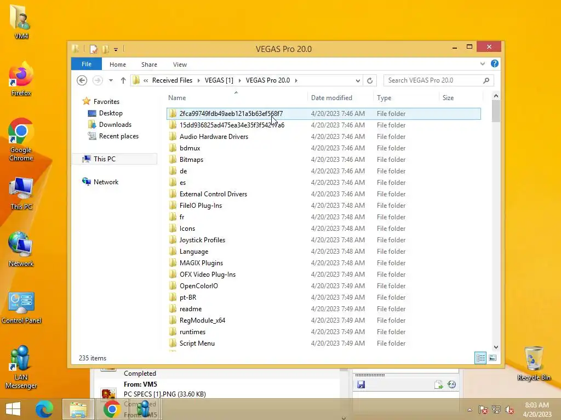Click the network tray icon
561x420 pixels.
coord(496,410)
